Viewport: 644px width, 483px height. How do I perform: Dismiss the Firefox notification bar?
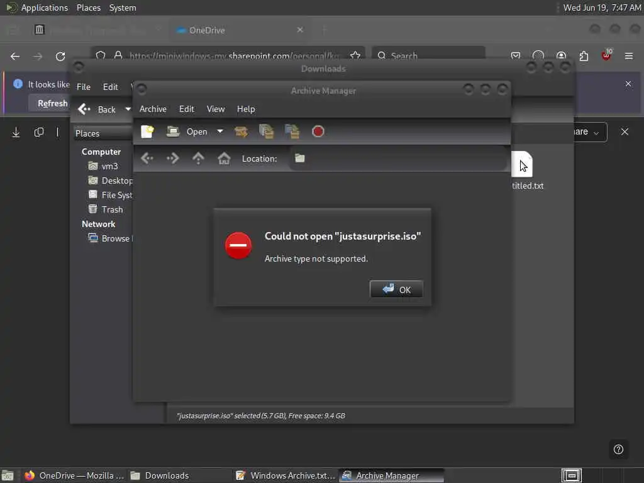tap(628, 84)
